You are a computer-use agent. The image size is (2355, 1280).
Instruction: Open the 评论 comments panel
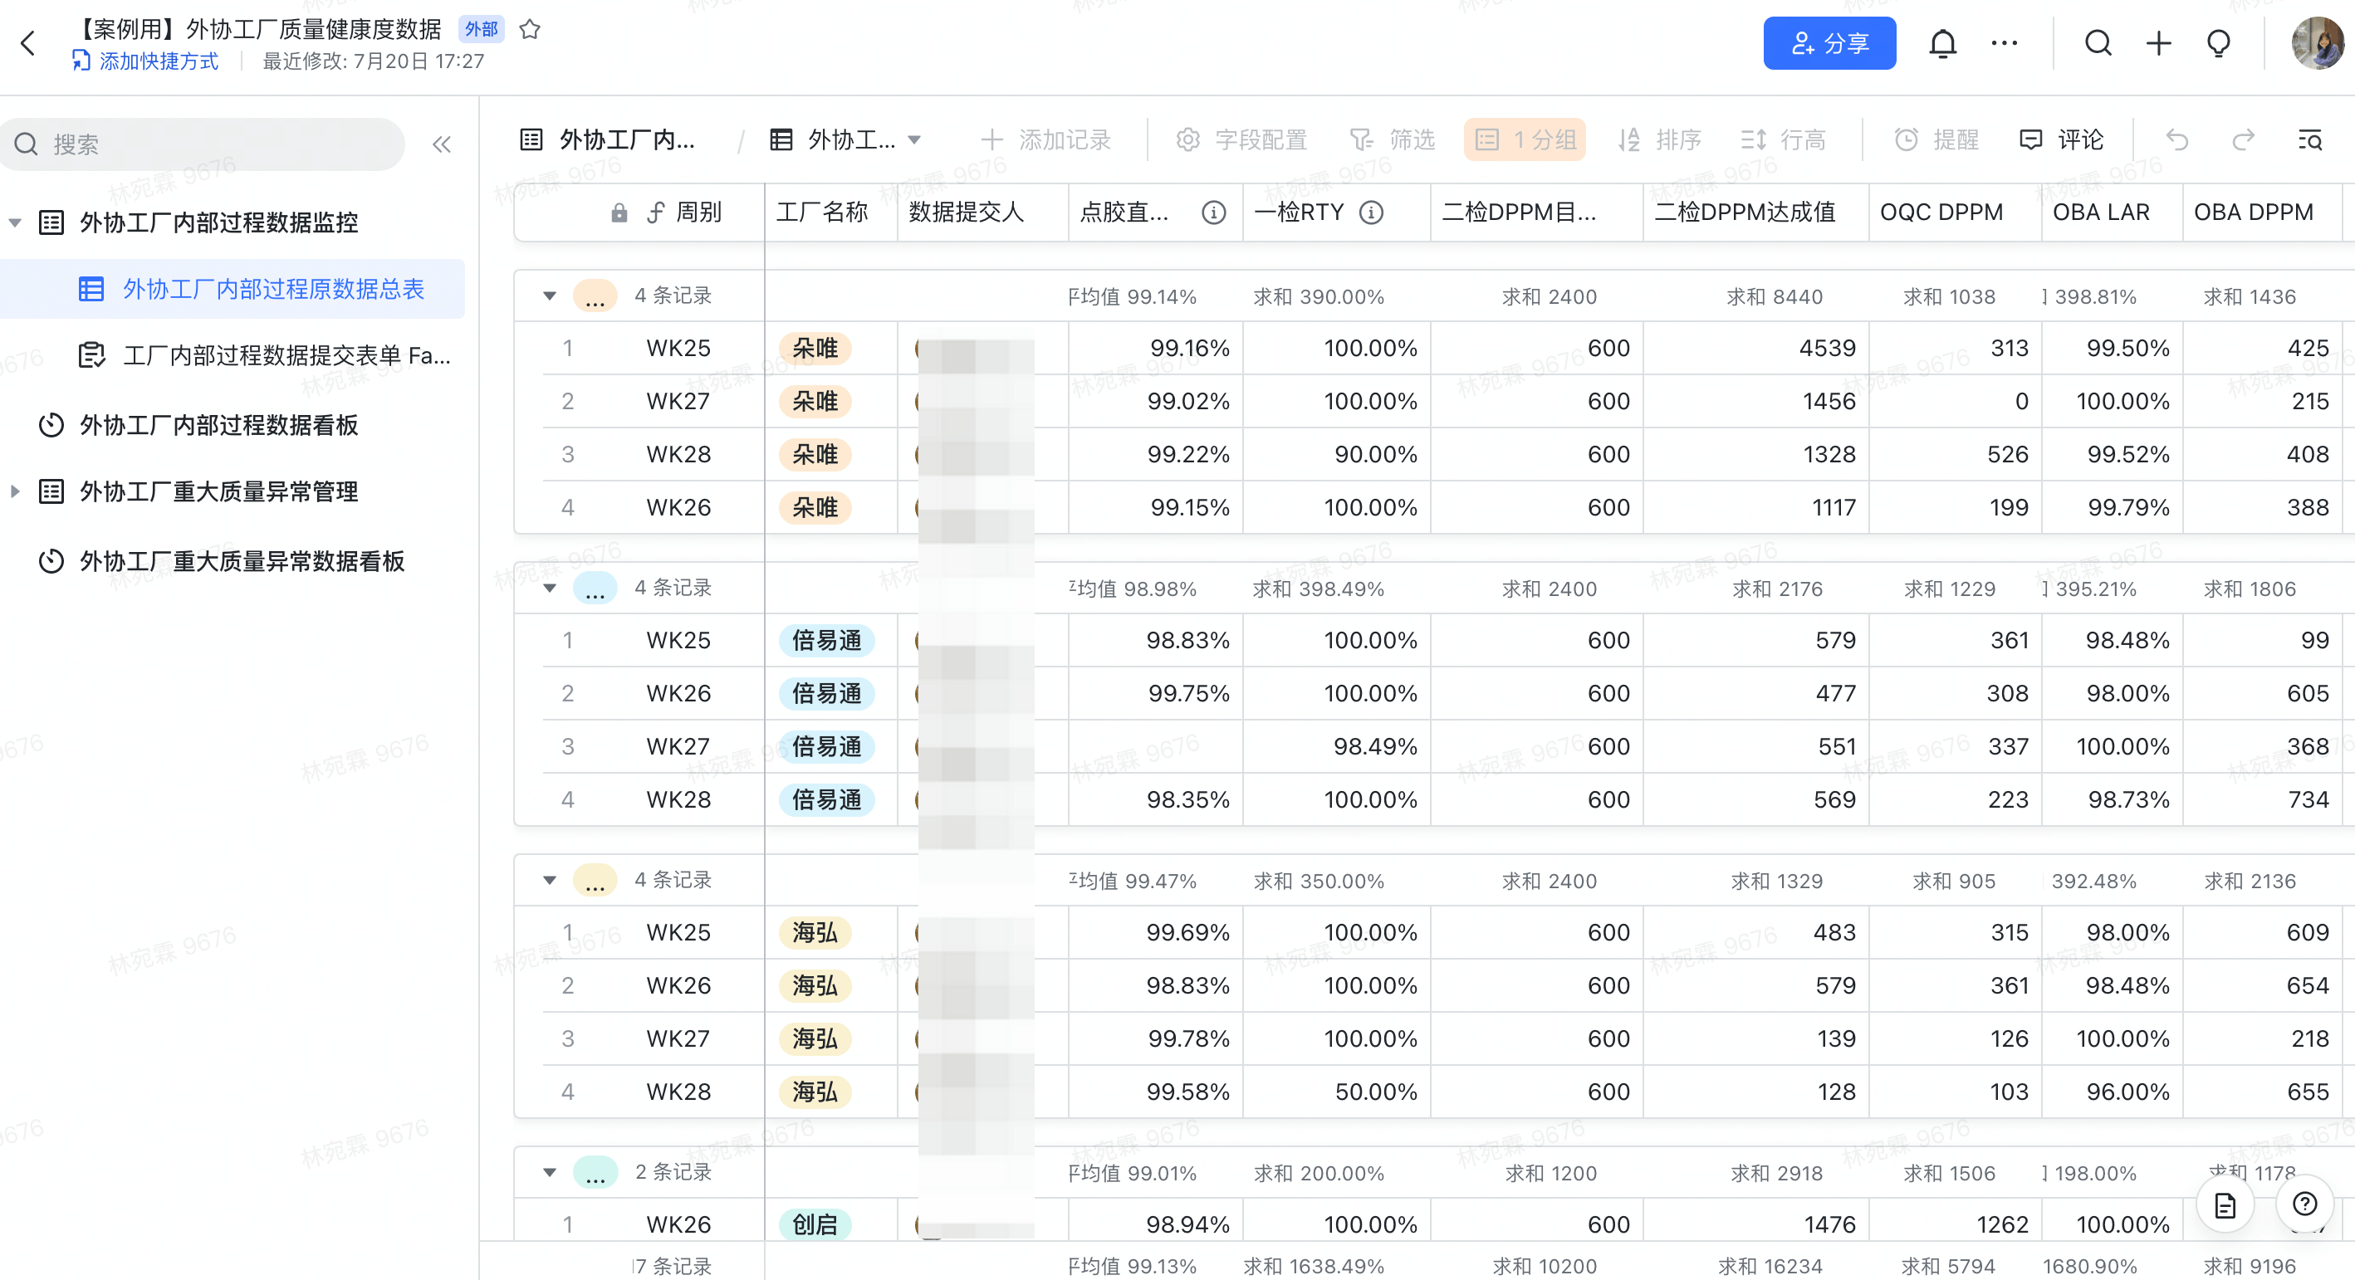point(2061,139)
